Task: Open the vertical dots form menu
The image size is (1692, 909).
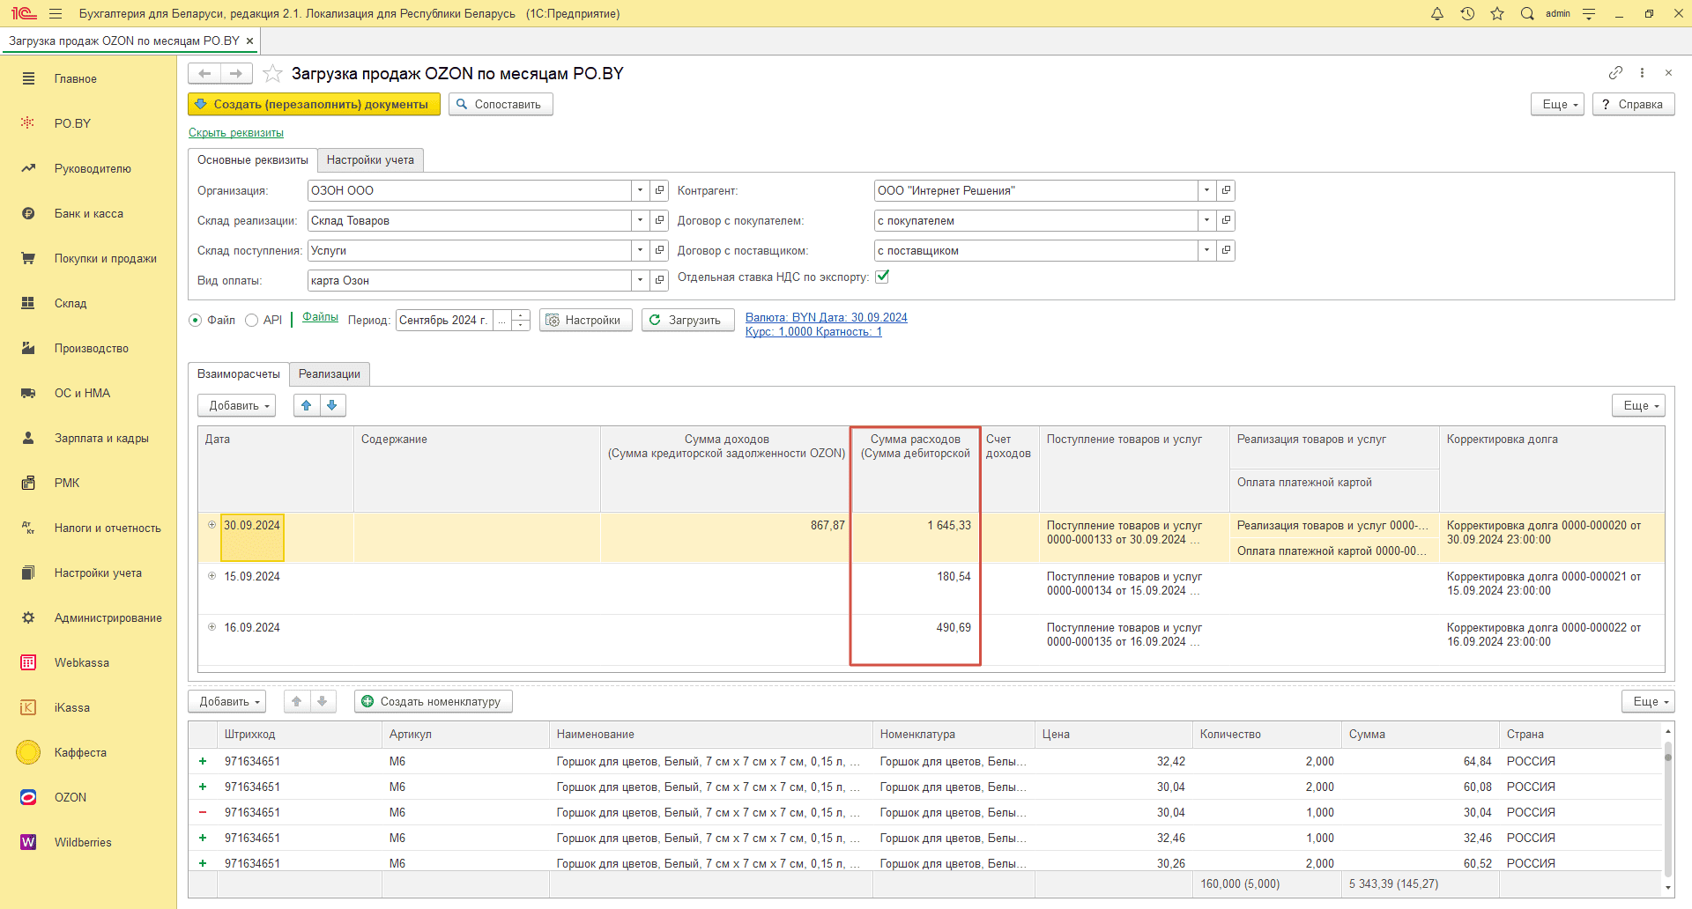Action: 1642,73
